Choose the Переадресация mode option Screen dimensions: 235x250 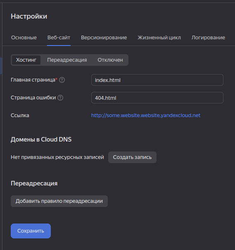67,60
